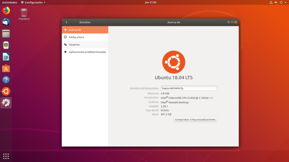The height and width of the screenshot is (162, 289).
Task: Maximize the Acerca de window
Action: tap(232, 22)
